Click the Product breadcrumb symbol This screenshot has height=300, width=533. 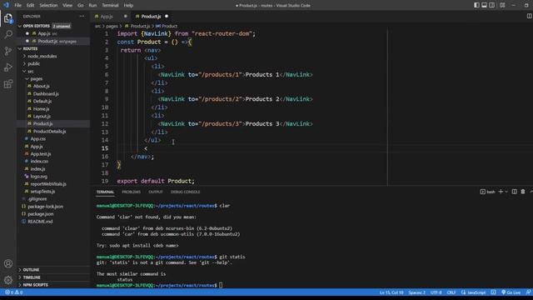click(x=167, y=26)
